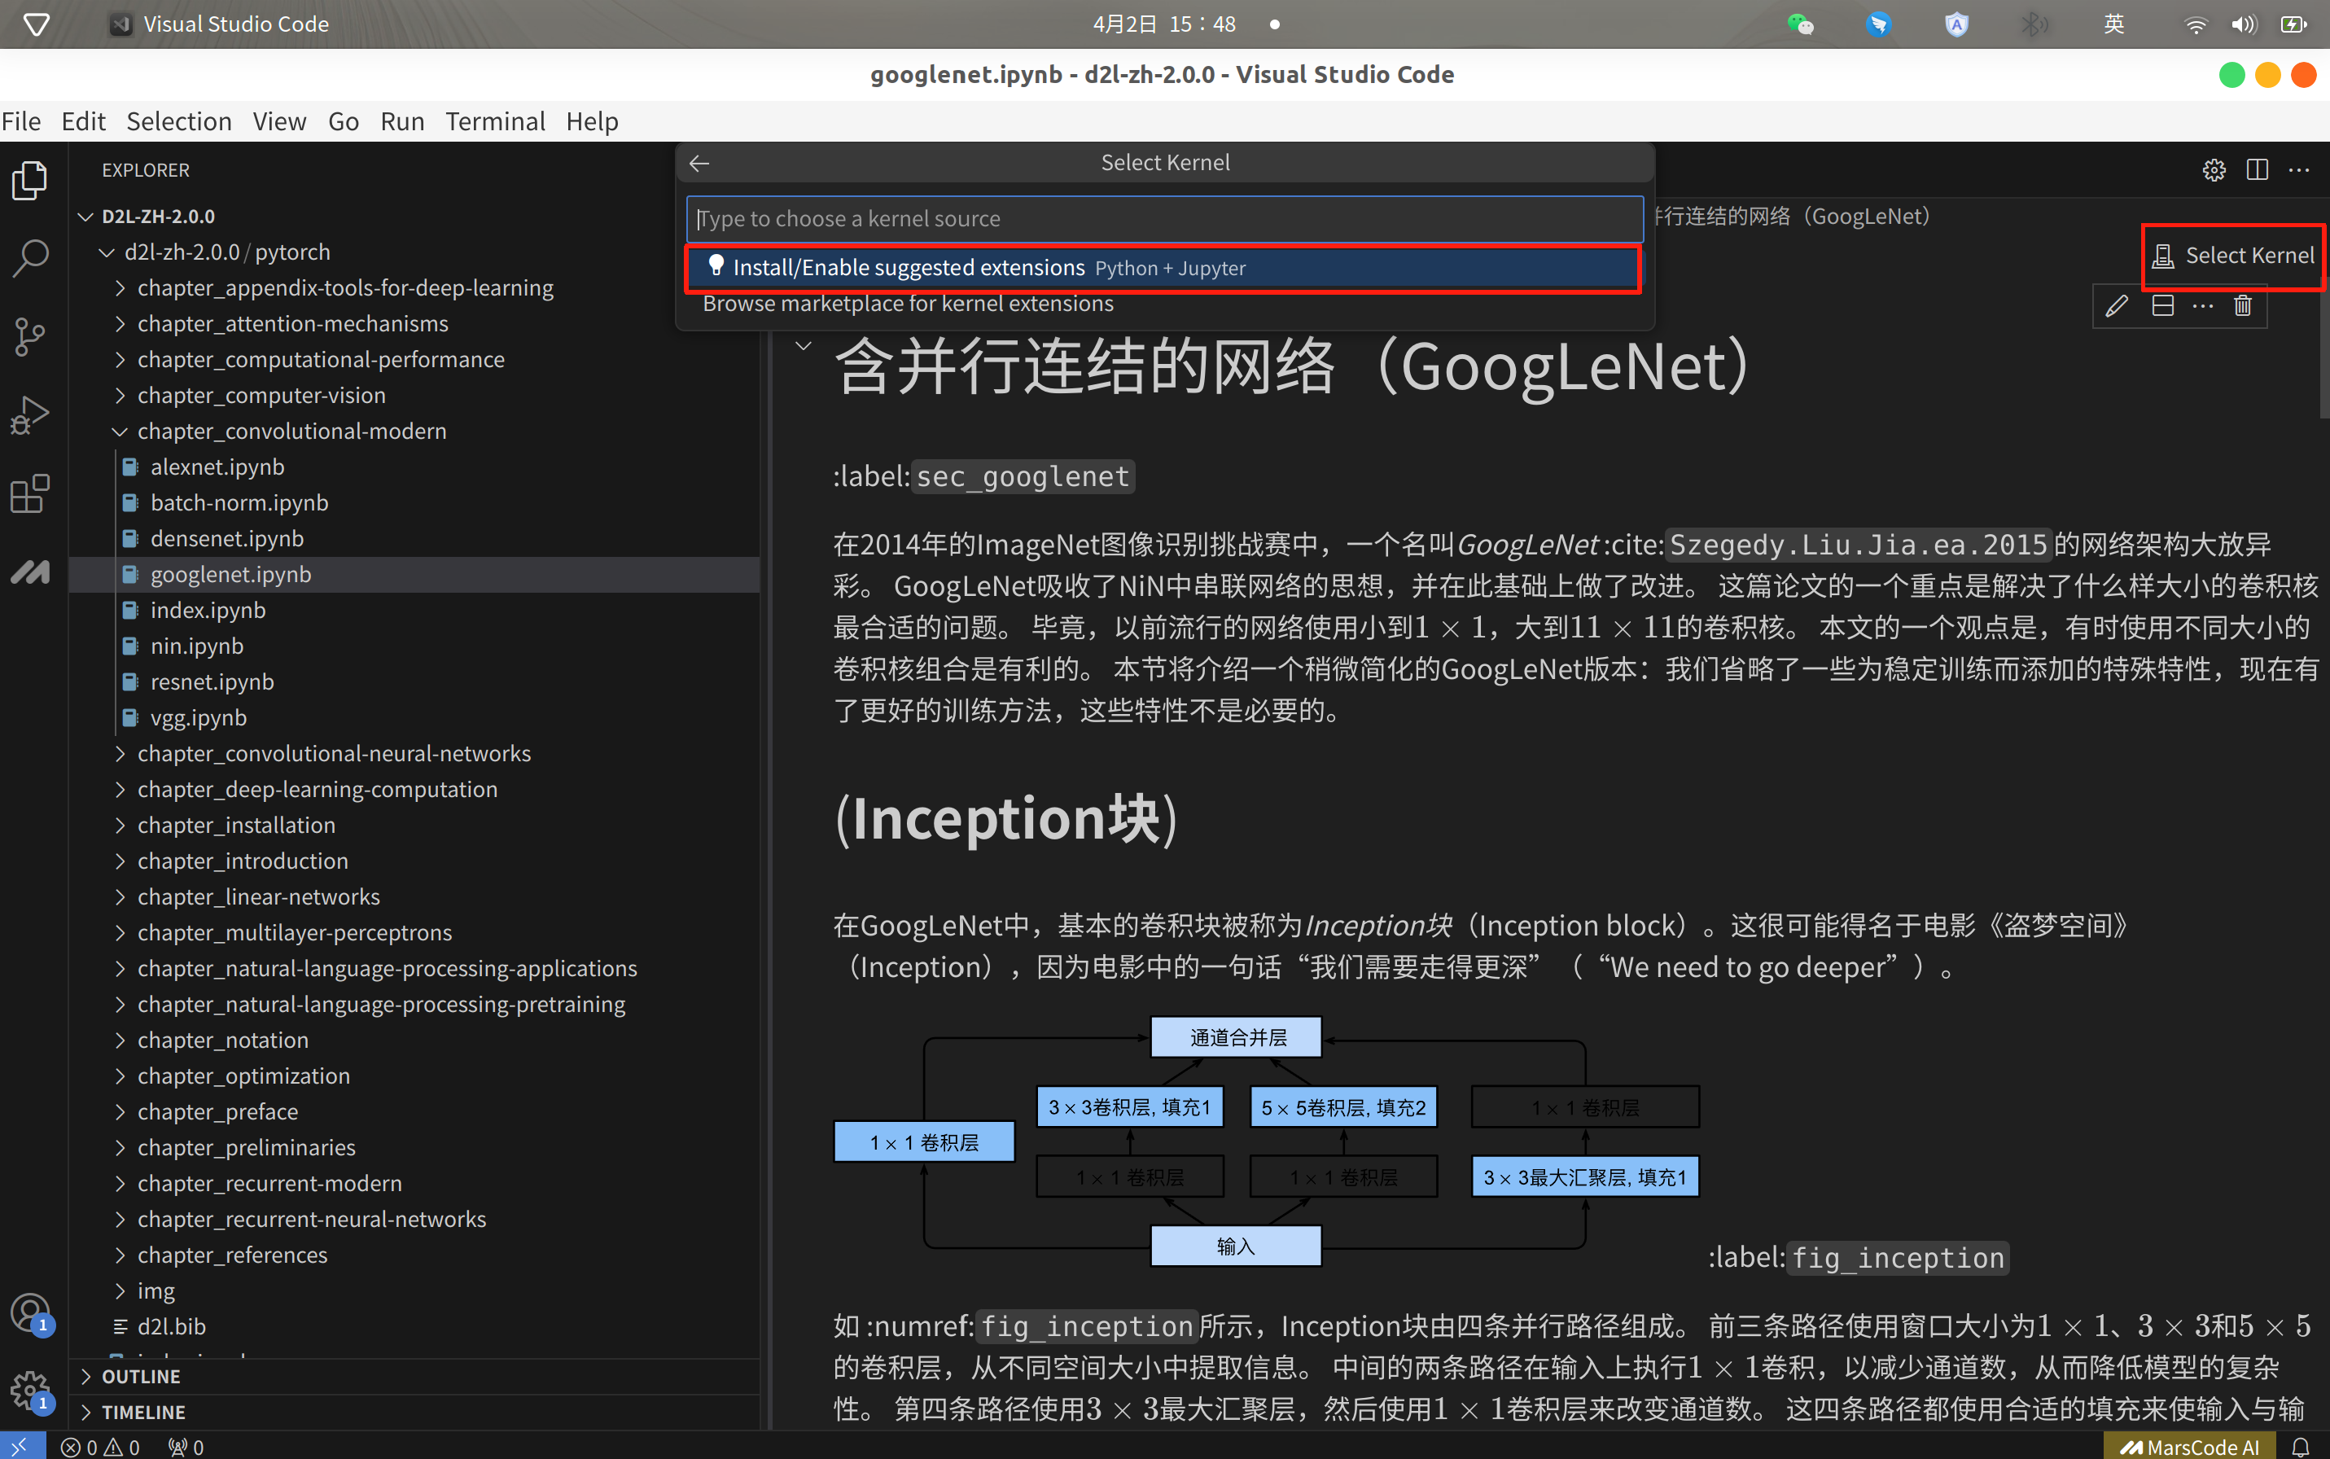Go back with the Select Kernel arrow
Screen dimensions: 2330x1459
pos(699,163)
